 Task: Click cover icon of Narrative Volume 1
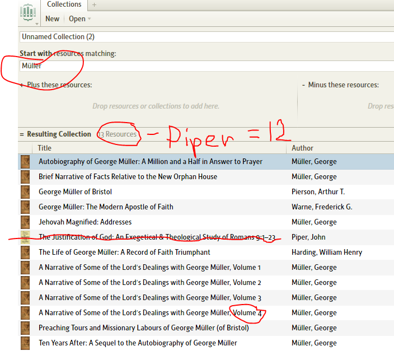(x=25, y=267)
